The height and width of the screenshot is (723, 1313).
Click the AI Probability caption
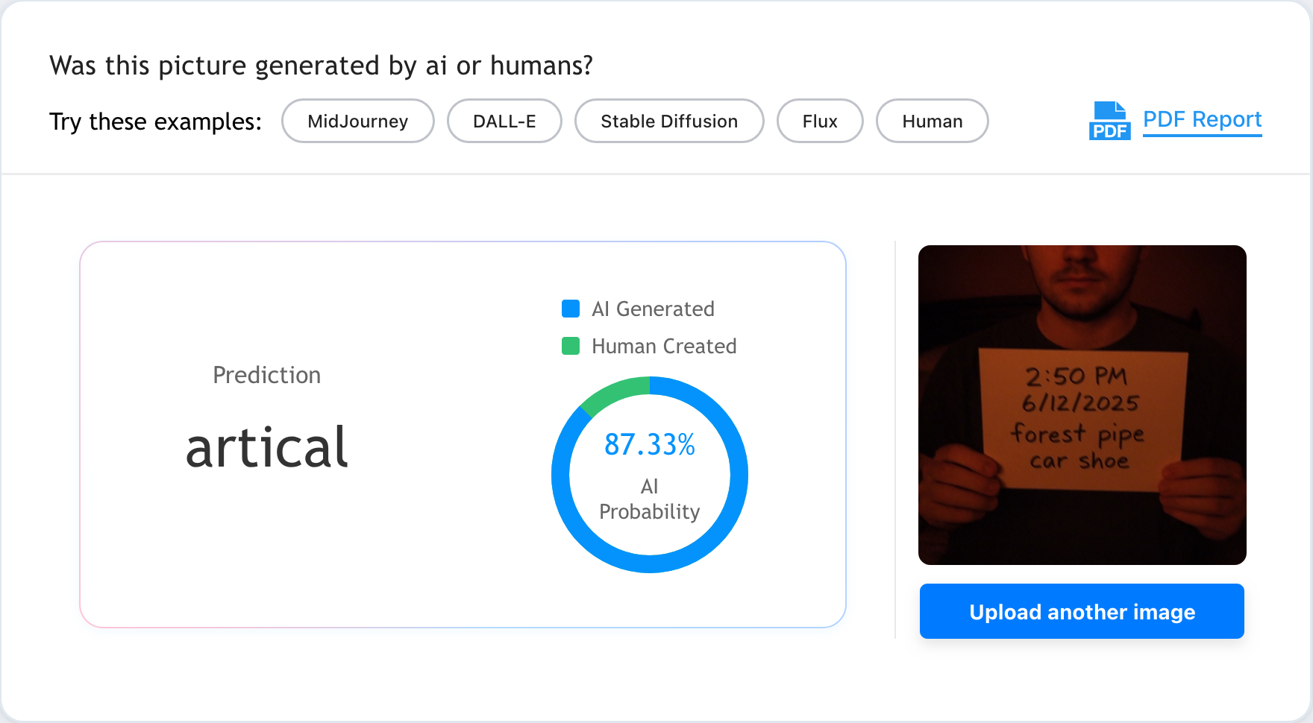pyautogui.click(x=650, y=499)
